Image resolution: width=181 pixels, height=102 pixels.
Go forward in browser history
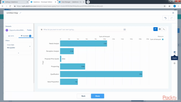[x=6, y=6]
